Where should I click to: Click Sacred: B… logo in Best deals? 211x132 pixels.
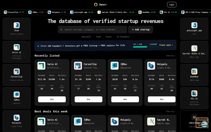click(151, 121)
